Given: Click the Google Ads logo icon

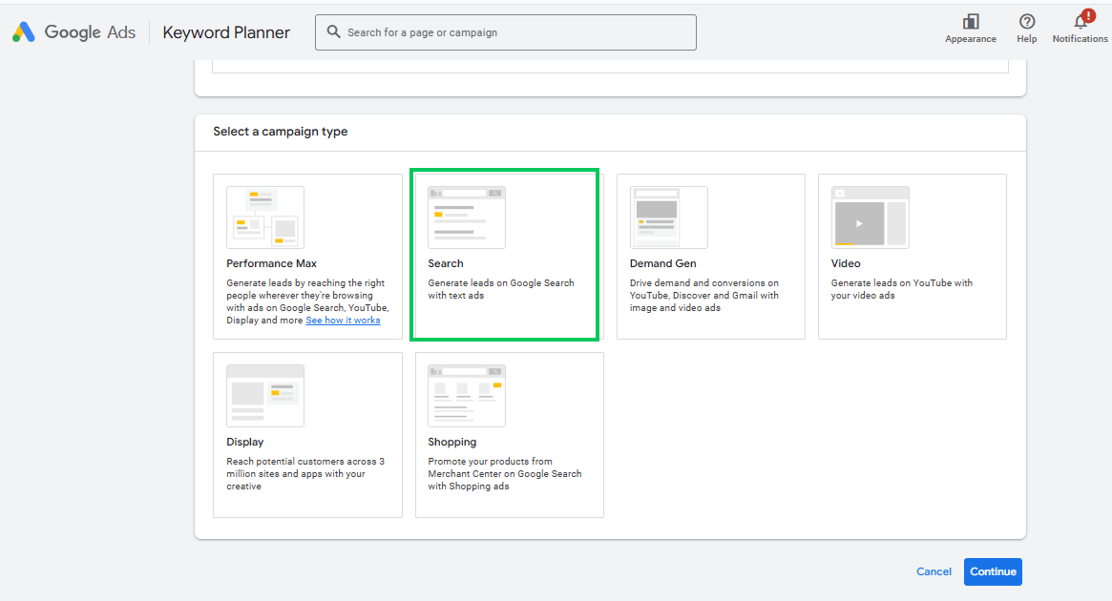Looking at the screenshot, I should (x=24, y=31).
